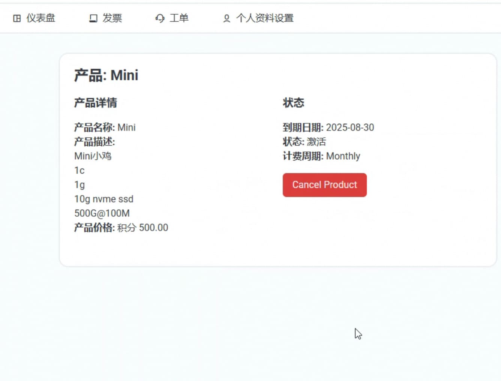Click the 产品名称: Mini line
501x381 pixels.
105,127
